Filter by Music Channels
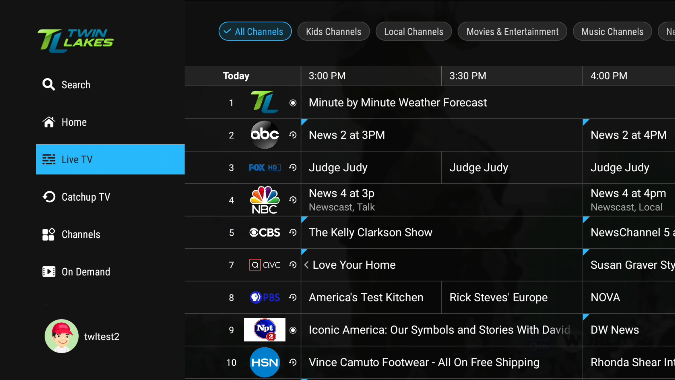The height and width of the screenshot is (380, 675). pos(612,31)
